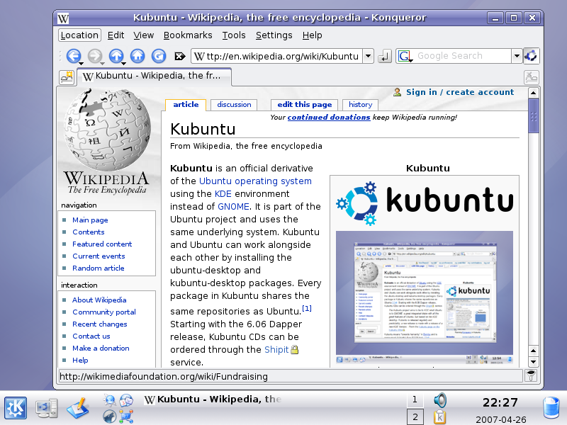
Task: Switch to the discussion tab
Action: click(233, 104)
